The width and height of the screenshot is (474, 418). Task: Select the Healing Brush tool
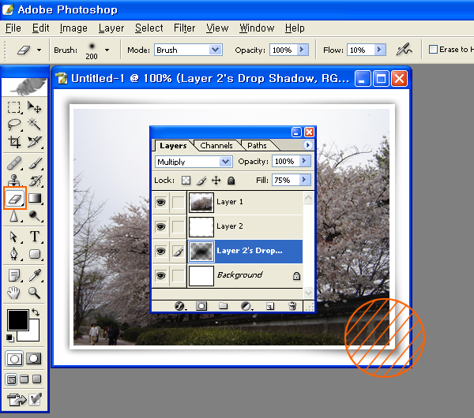14,163
